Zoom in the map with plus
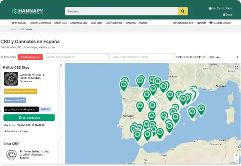This screenshot has width=241, height=166. click(237, 155)
